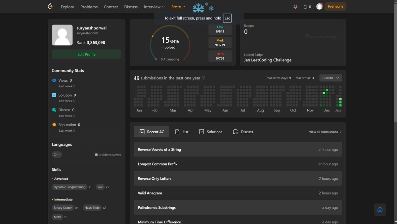Open Palindromic Substrings submission
This screenshot has width=397, height=224.
(x=238, y=207)
